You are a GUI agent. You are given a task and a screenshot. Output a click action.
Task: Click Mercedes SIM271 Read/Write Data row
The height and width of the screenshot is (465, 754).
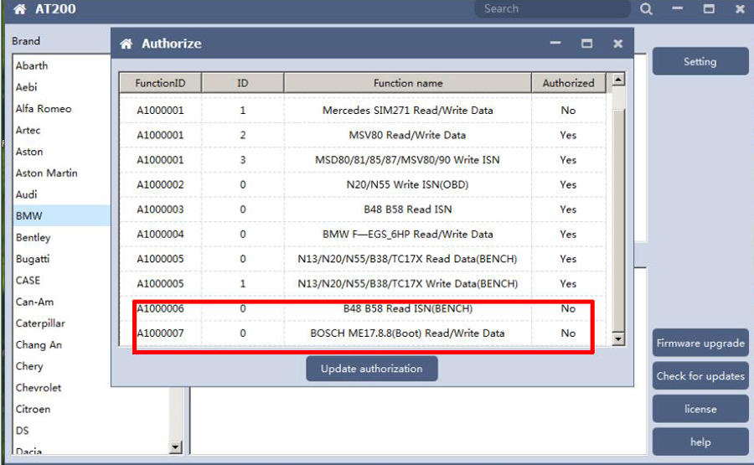(x=363, y=110)
